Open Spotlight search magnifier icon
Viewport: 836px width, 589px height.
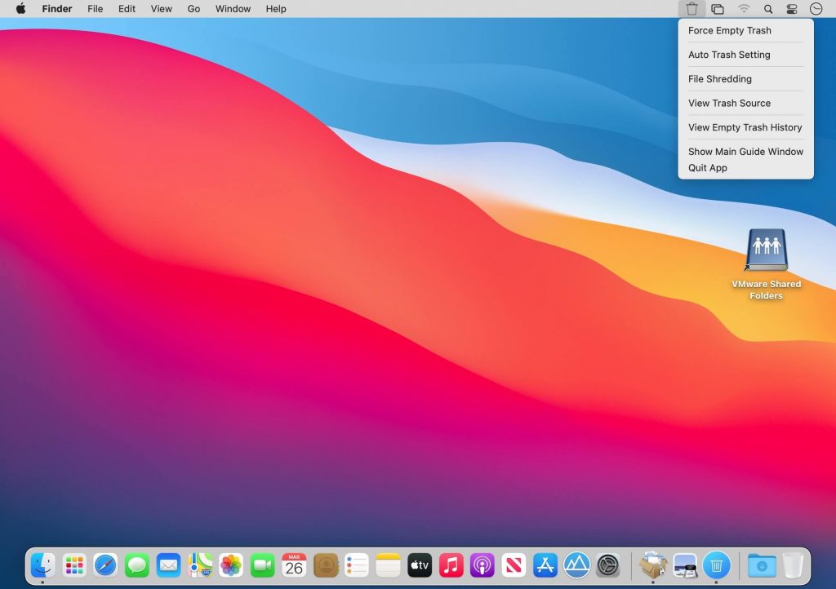767,9
